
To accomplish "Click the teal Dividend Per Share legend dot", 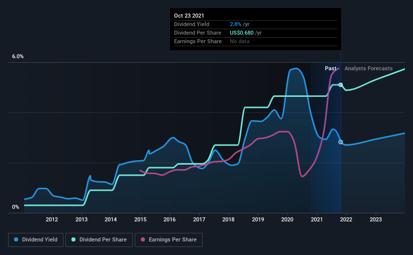I will (x=73, y=239).
